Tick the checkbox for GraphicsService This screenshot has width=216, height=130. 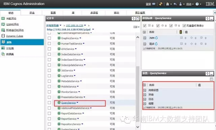(49, 38)
